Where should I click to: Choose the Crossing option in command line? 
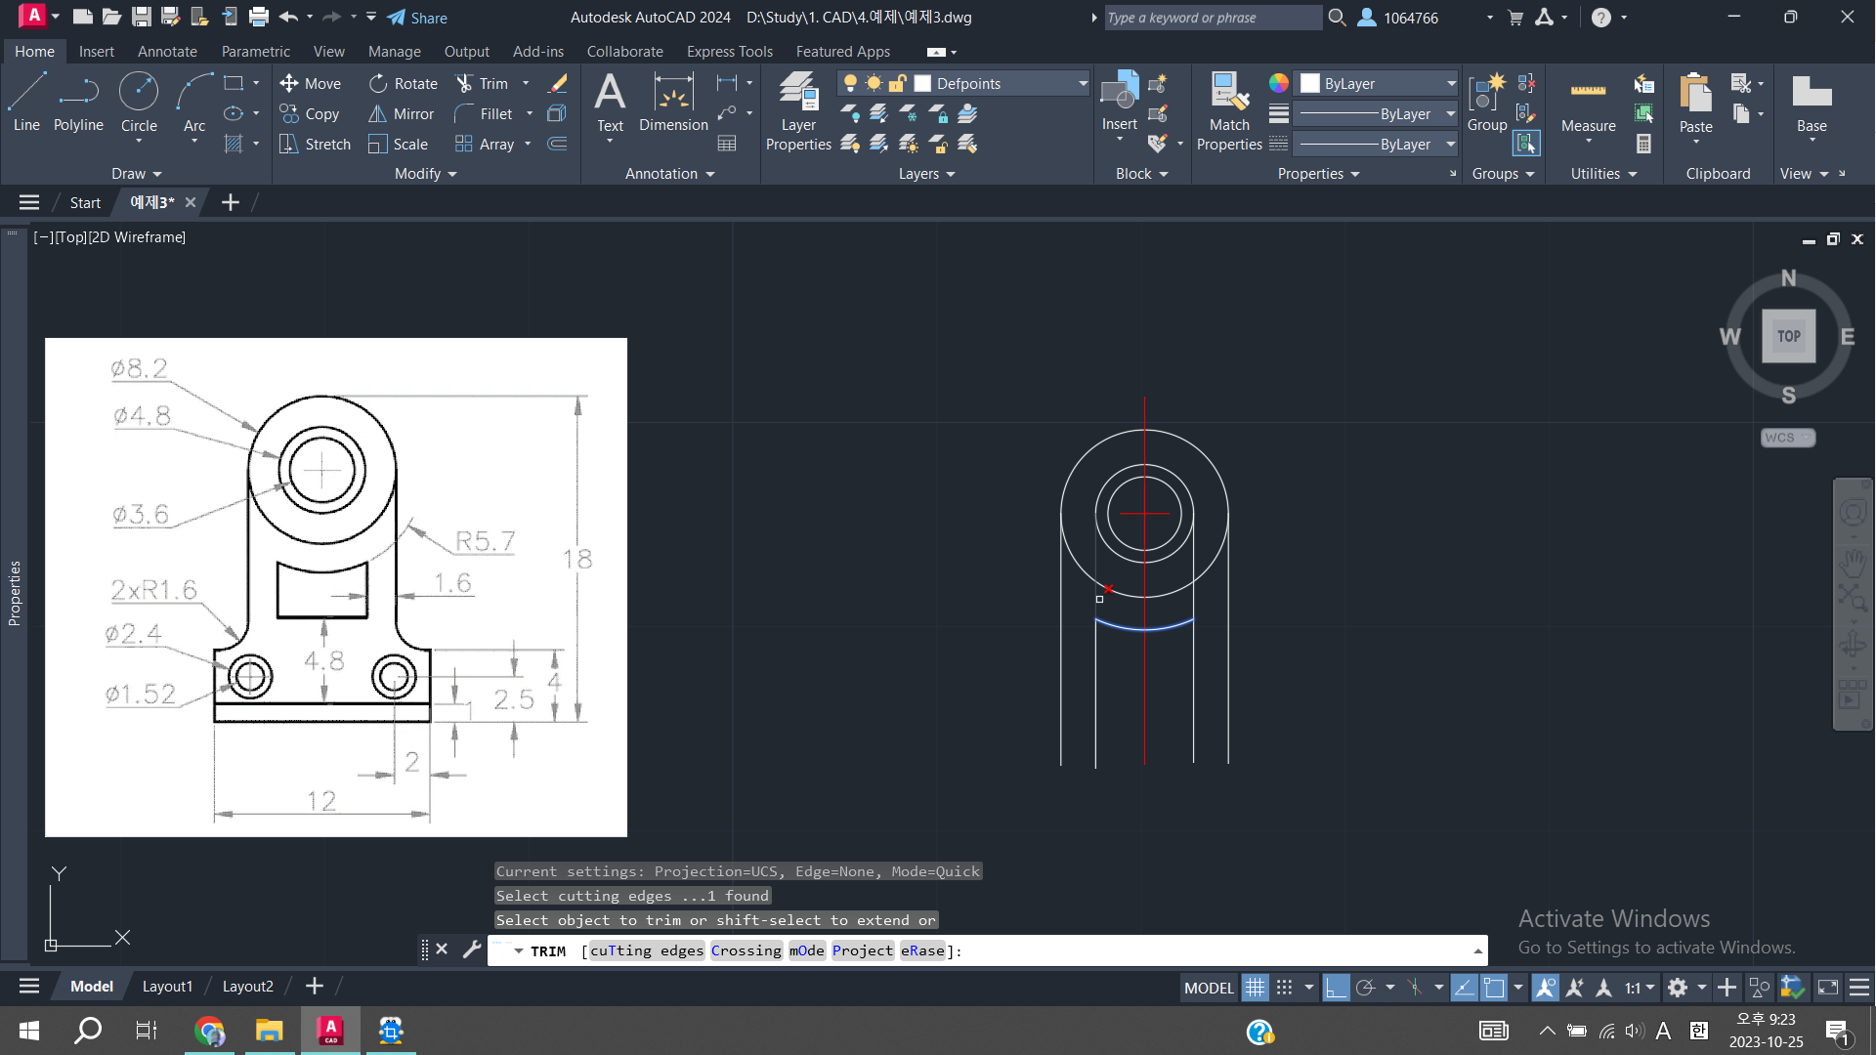coord(746,950)
